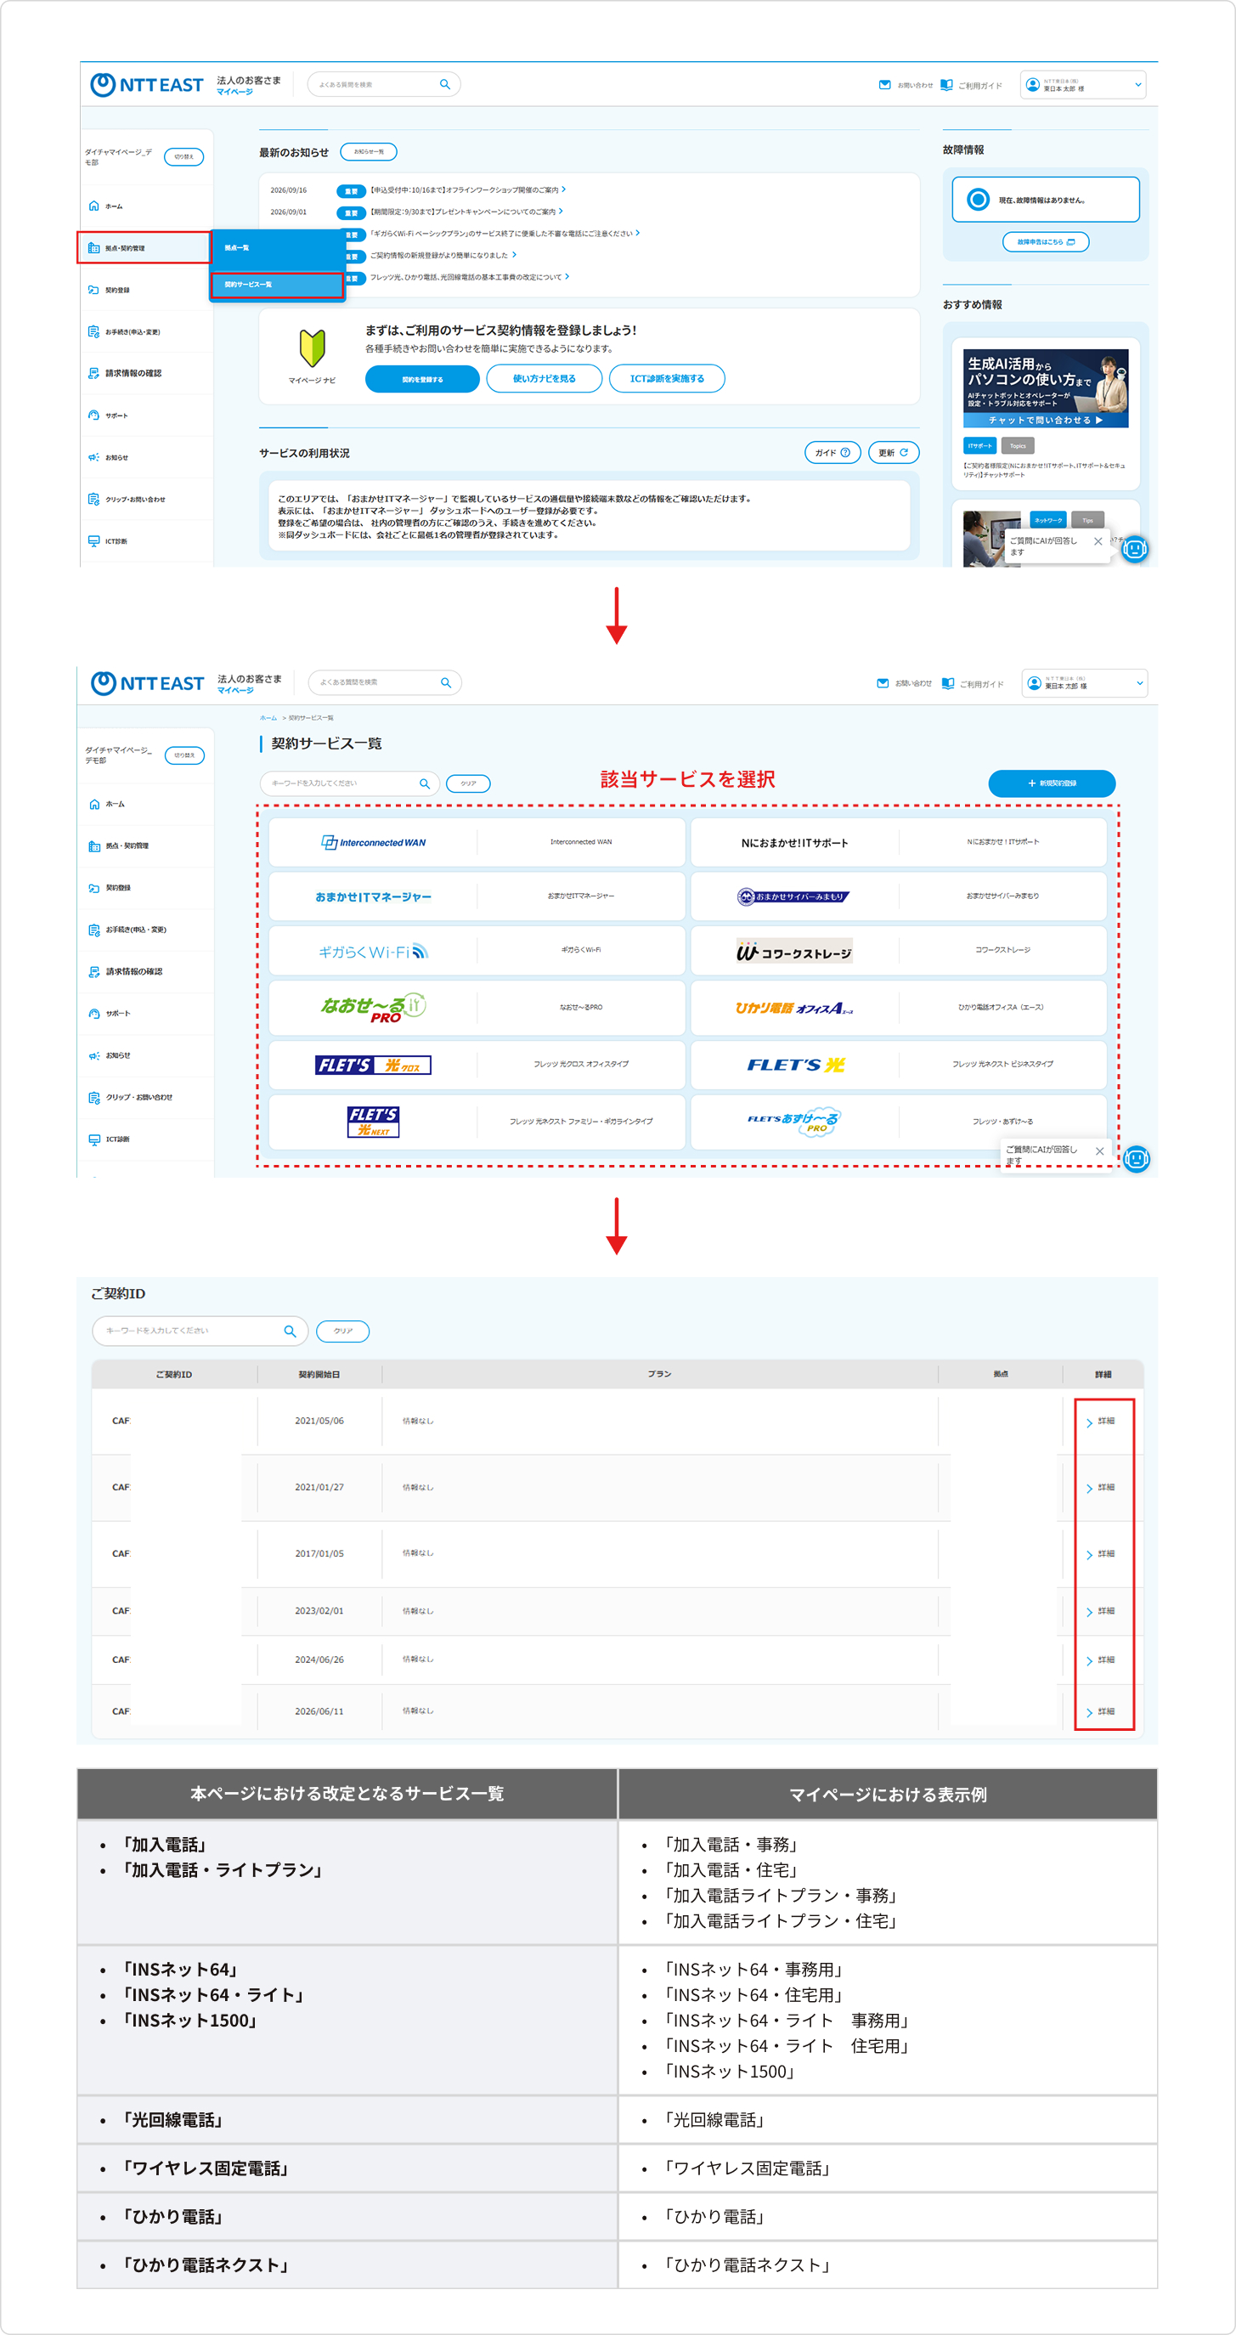
Task: Open the account dropdown on the home dashboard header
Action: click(1083, 84)
